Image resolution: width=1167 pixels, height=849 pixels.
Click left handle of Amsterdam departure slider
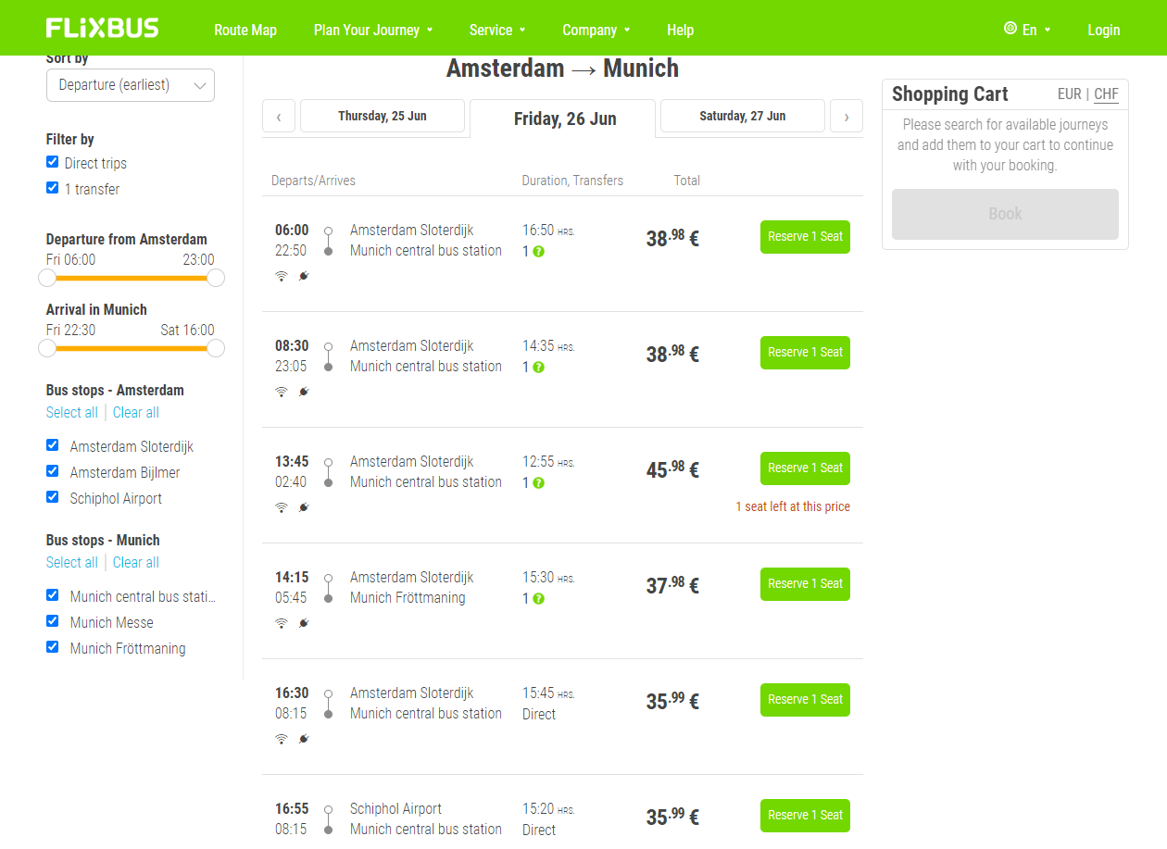point(47,278)
